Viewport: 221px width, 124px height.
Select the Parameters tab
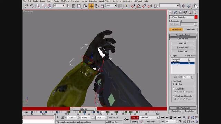click(176, 29)
